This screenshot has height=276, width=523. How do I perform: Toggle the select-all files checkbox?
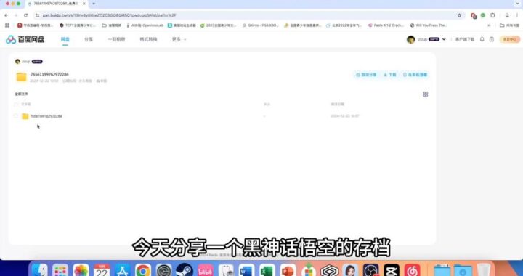click(16, 105)
